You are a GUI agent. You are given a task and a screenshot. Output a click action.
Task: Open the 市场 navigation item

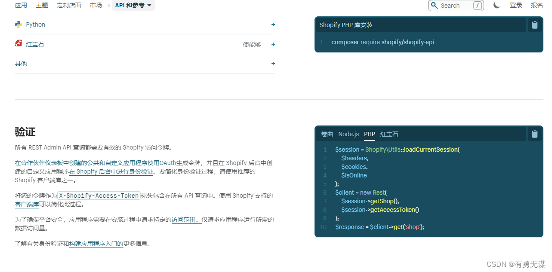[x=96, y=5]
